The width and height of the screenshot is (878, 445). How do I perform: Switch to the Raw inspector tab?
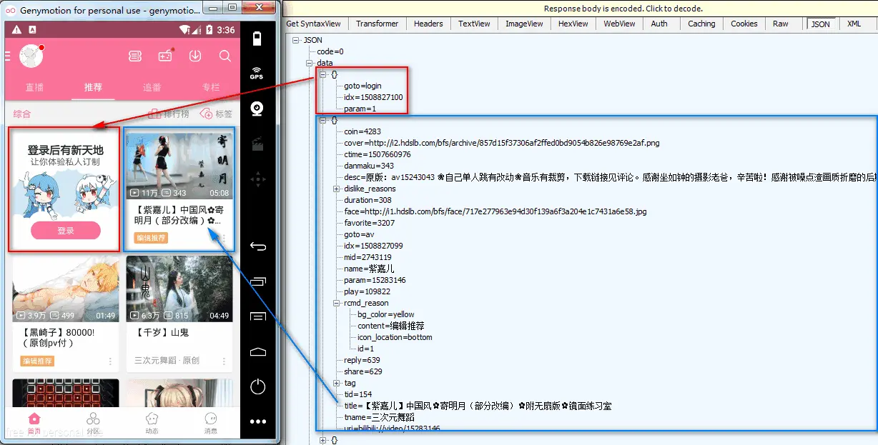781,24
